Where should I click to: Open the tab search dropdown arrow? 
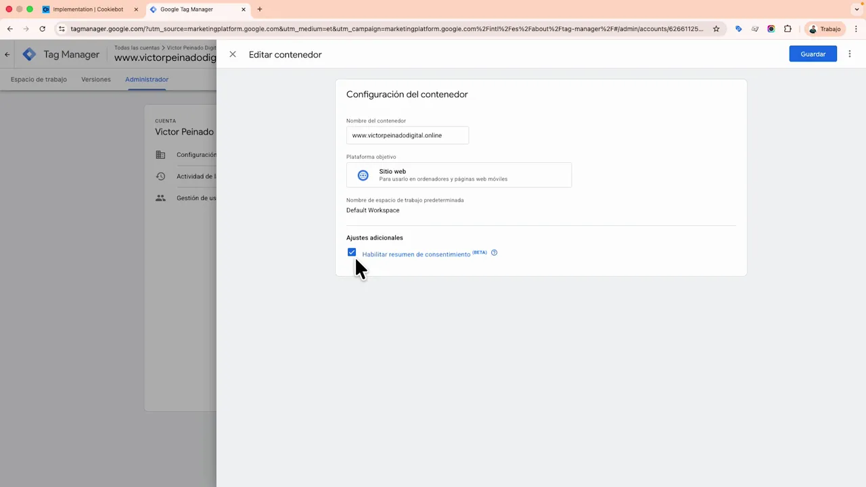pyautogui.click(x=857, y=9)
